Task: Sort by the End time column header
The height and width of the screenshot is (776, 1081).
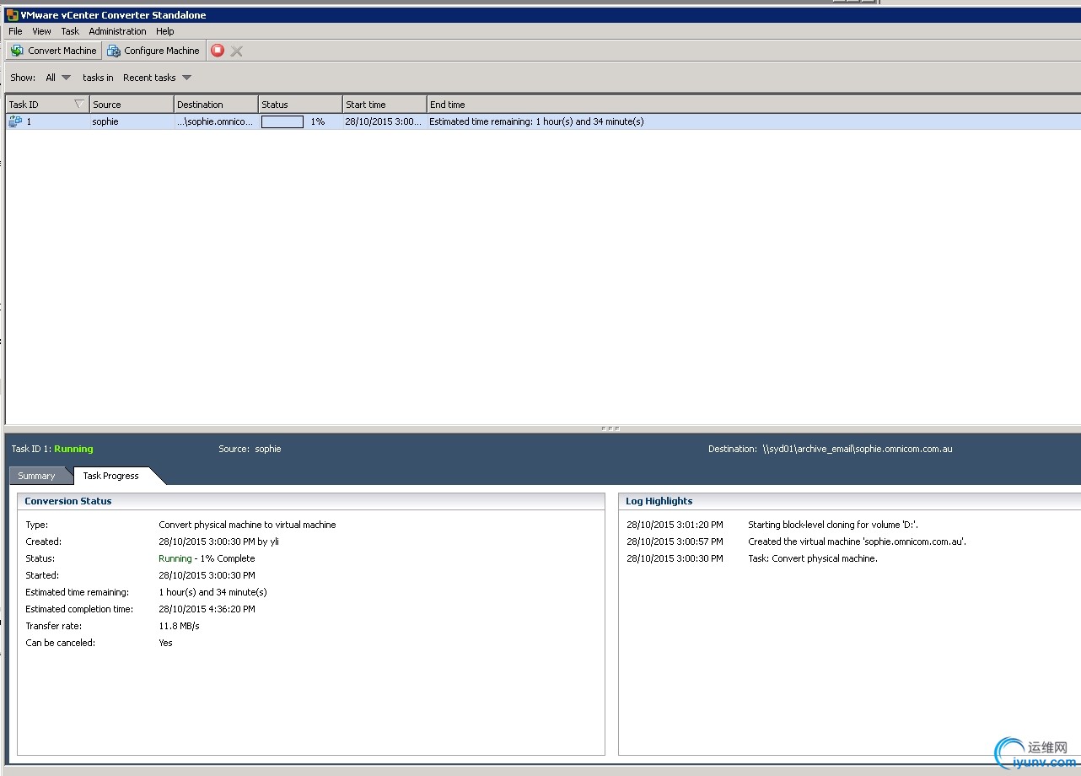Action: click(x=753, y=105)
